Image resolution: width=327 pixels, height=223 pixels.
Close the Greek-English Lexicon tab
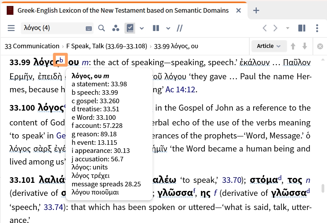[239, 11]
